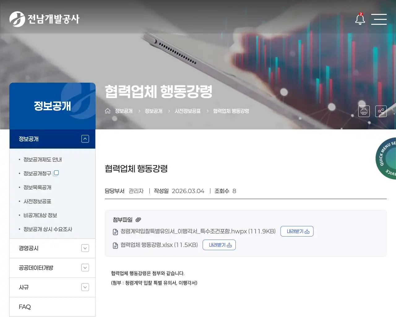Open 협력업체 행동강령.xlsx file name

159,245
